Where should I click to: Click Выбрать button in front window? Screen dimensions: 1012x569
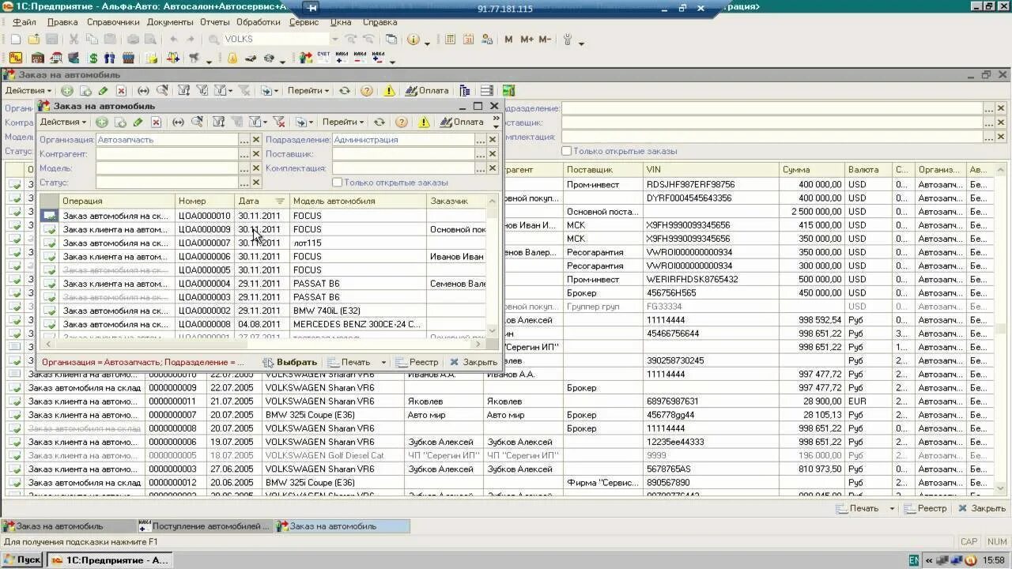pyautogui.click(x=290, y=362)
